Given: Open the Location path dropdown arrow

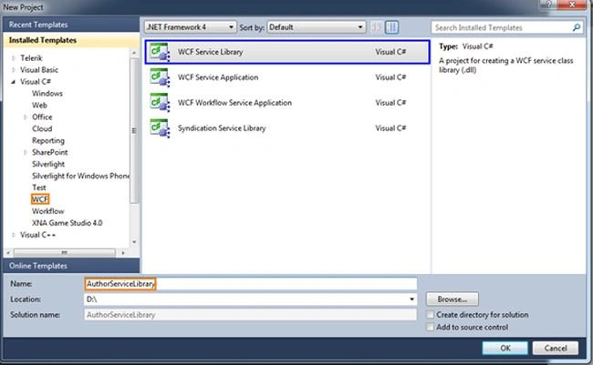Looking at the screenshot, I should (411, 299).
